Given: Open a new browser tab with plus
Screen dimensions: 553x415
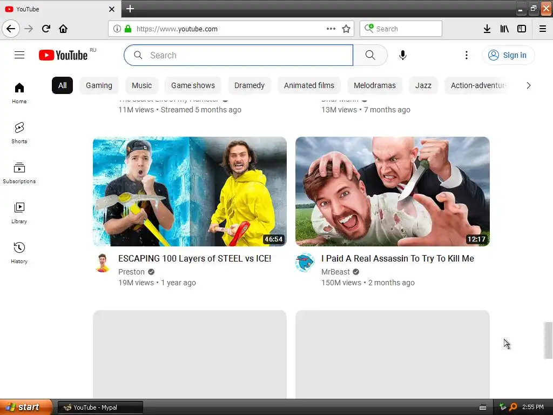Looking at the screenshot, I should (130, 9).
